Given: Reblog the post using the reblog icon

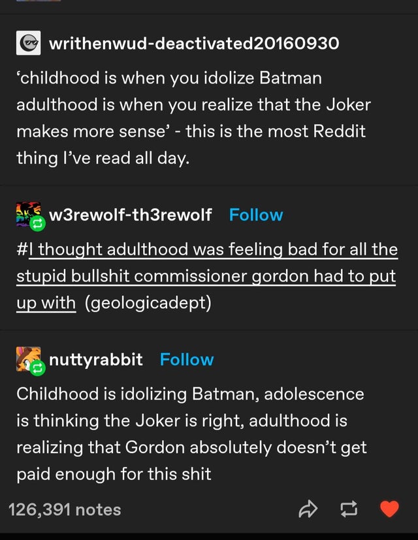Looking at the screenshot, I should pos(349,509).
